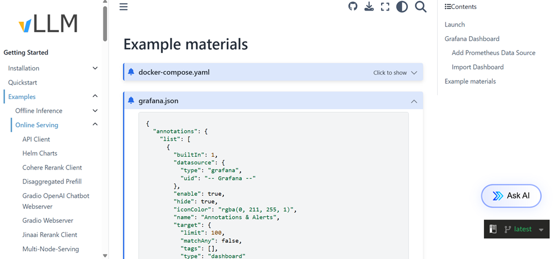Open the GitHub repository icon

point(353,7)
